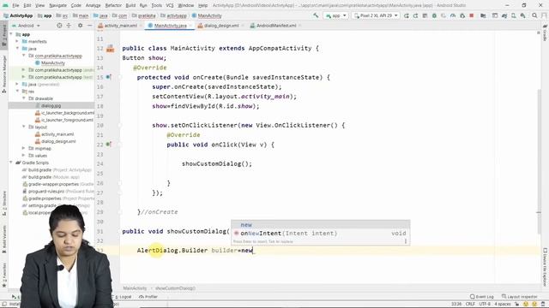Click Select Opened File target icon

tap(59, 26)
